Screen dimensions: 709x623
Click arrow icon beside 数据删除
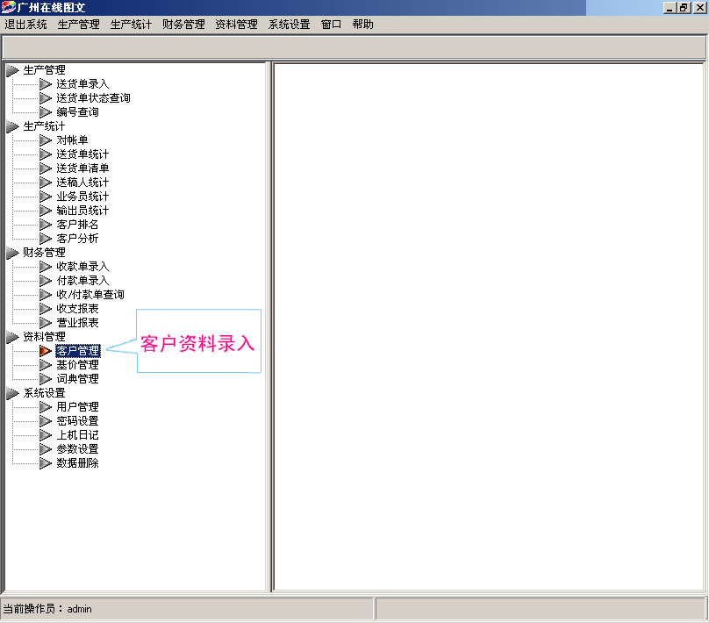[46, 462]
